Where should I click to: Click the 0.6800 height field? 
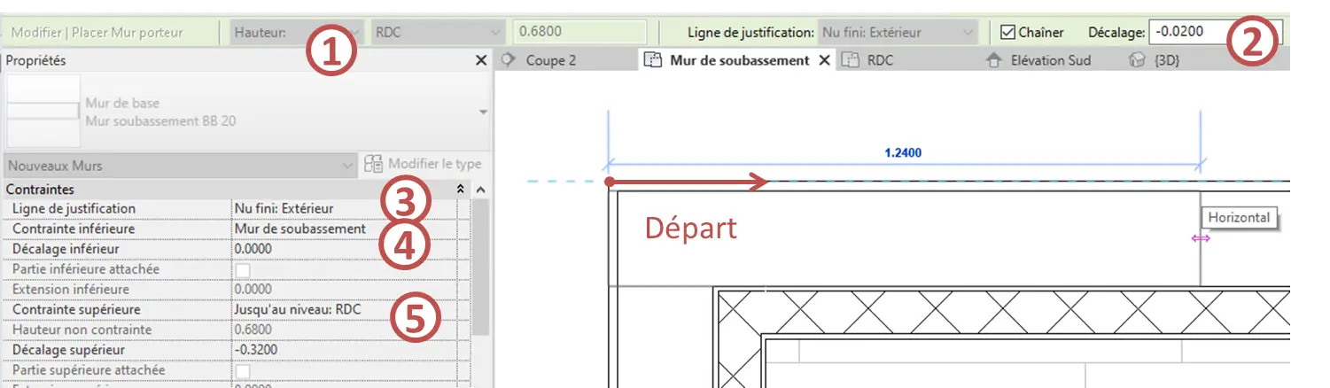pos(581,33)
